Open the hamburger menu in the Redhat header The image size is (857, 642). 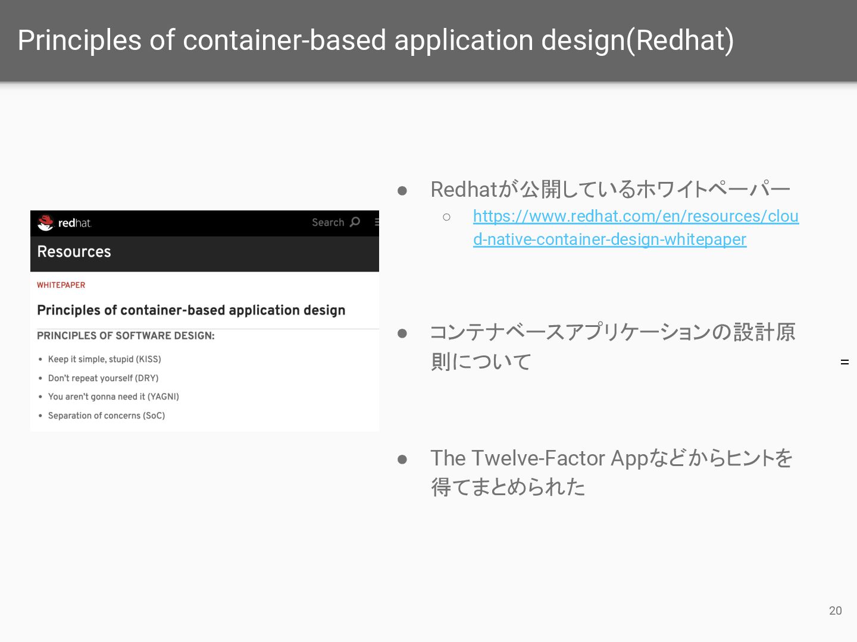click(x=377, y=222)
